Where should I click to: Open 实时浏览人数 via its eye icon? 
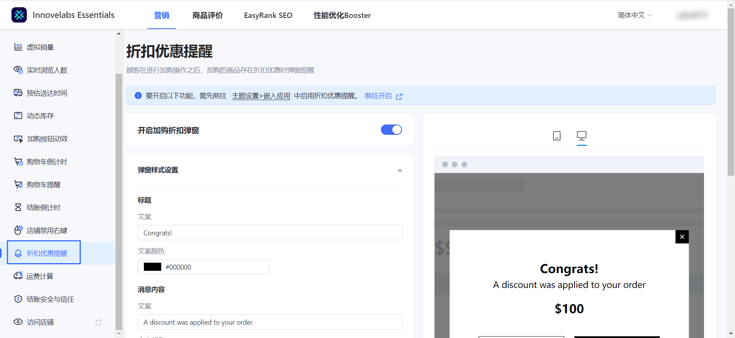pos(18,70)
